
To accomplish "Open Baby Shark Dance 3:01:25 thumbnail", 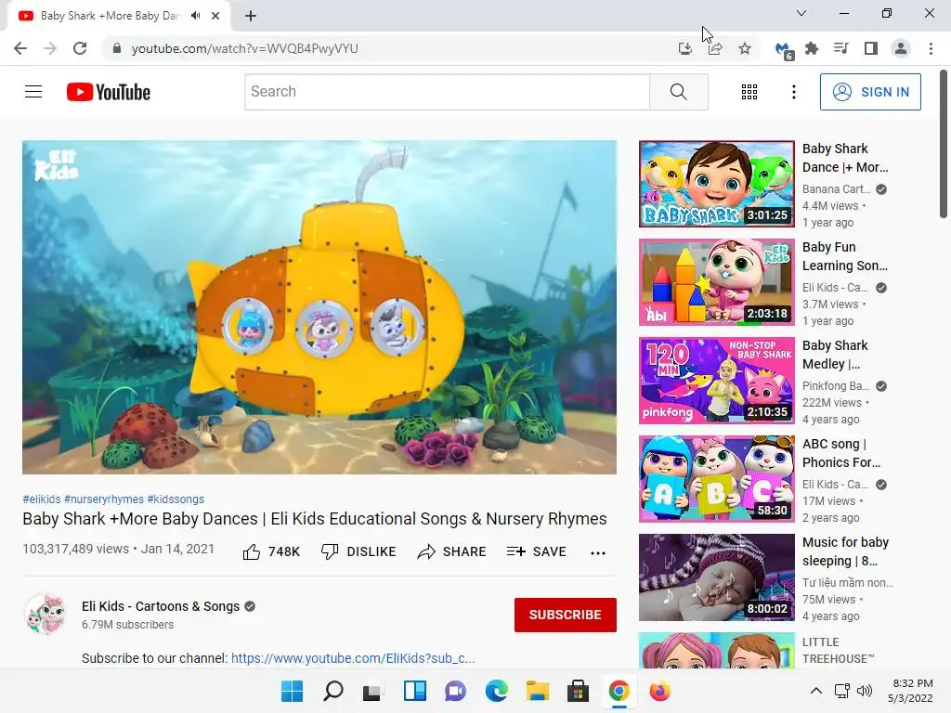I will tap(717, 184).
